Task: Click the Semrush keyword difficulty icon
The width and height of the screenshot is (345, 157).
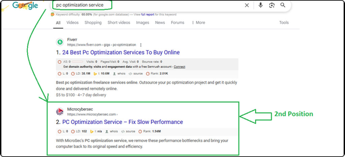Action: pos(52,14)
